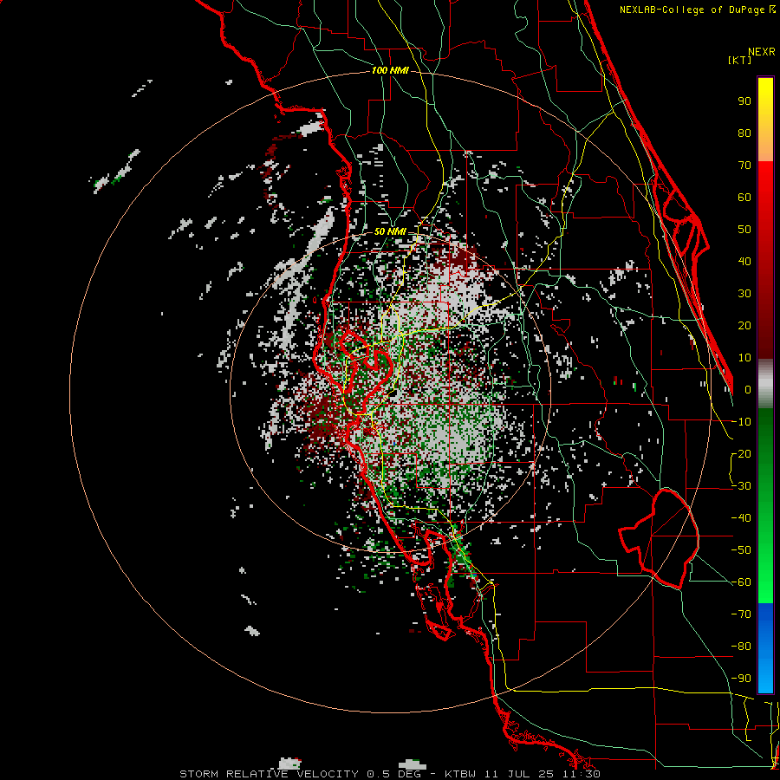Click the -60 value on the velocity scale

741,582
